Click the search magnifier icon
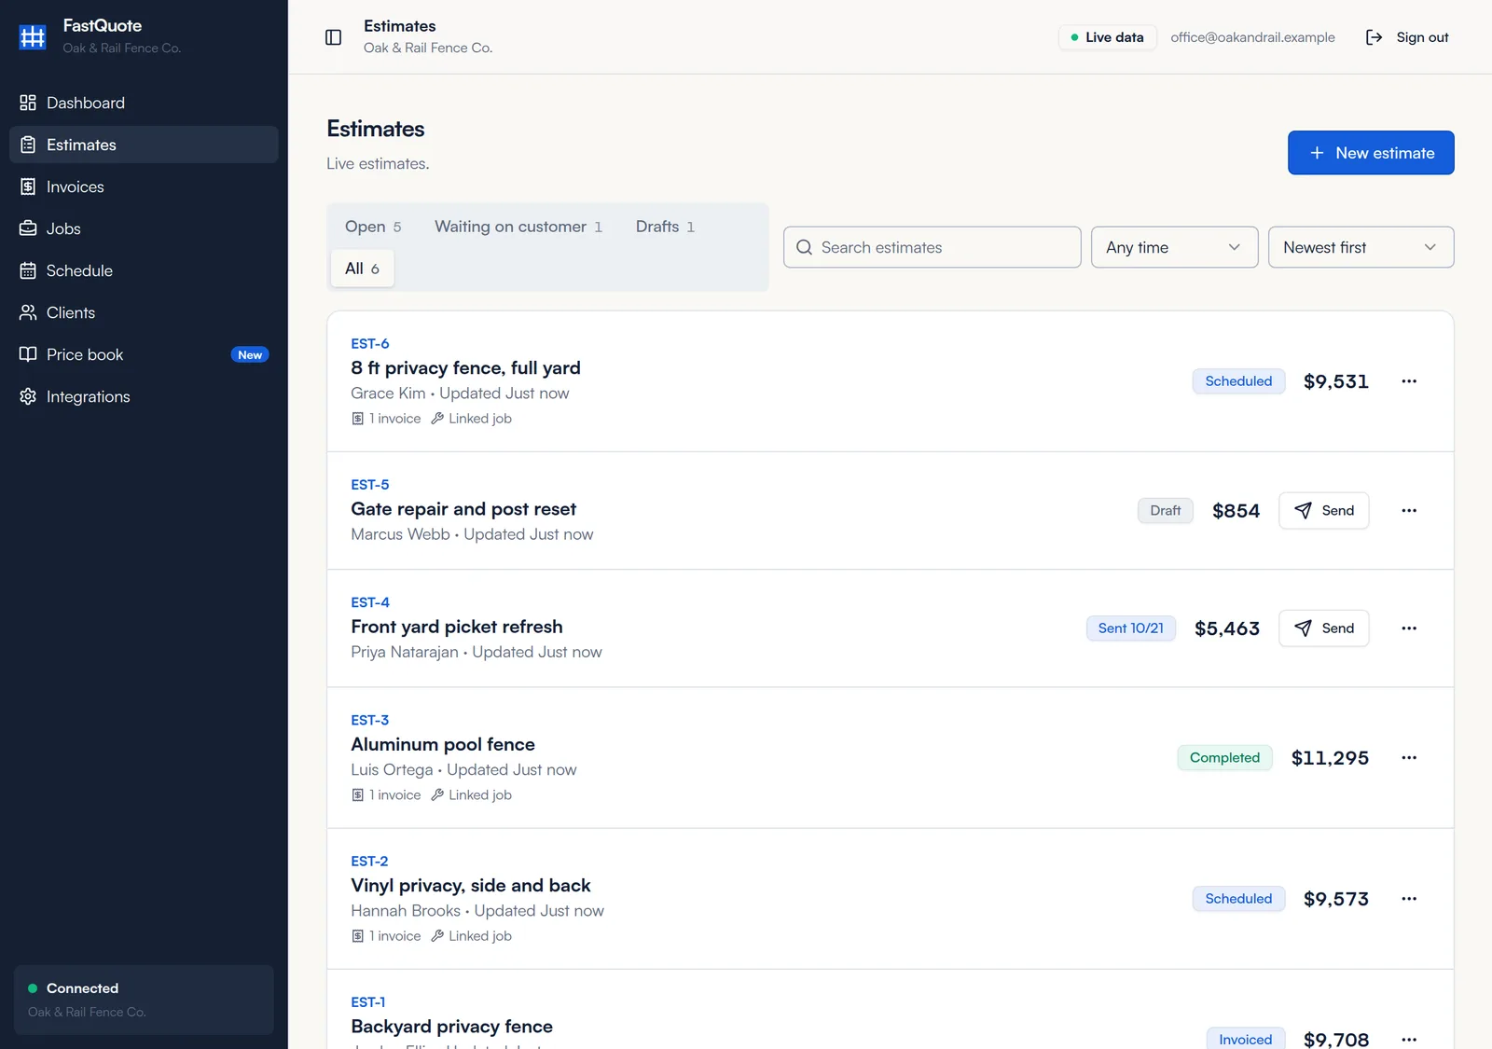Image resolution: width=1492 pixels, height=1049 pixels. (x=804, y=247)
